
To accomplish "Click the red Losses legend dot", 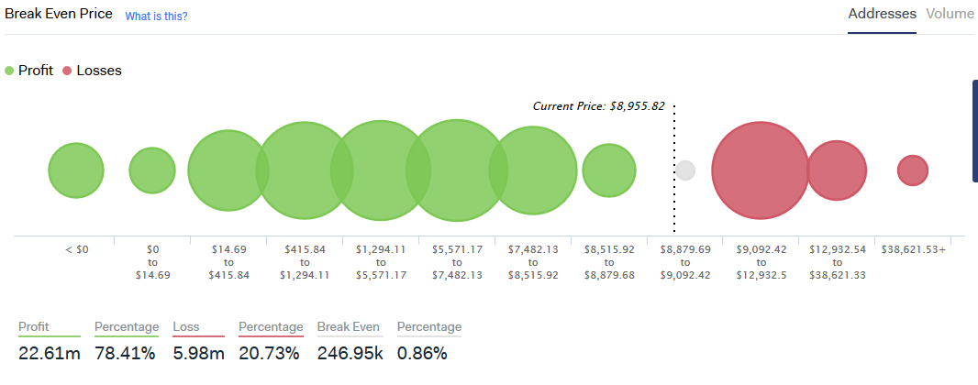I will [x=67, y=71].
